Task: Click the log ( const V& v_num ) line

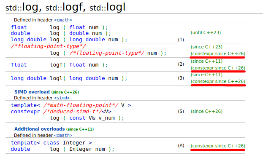Action: [87, 118]
